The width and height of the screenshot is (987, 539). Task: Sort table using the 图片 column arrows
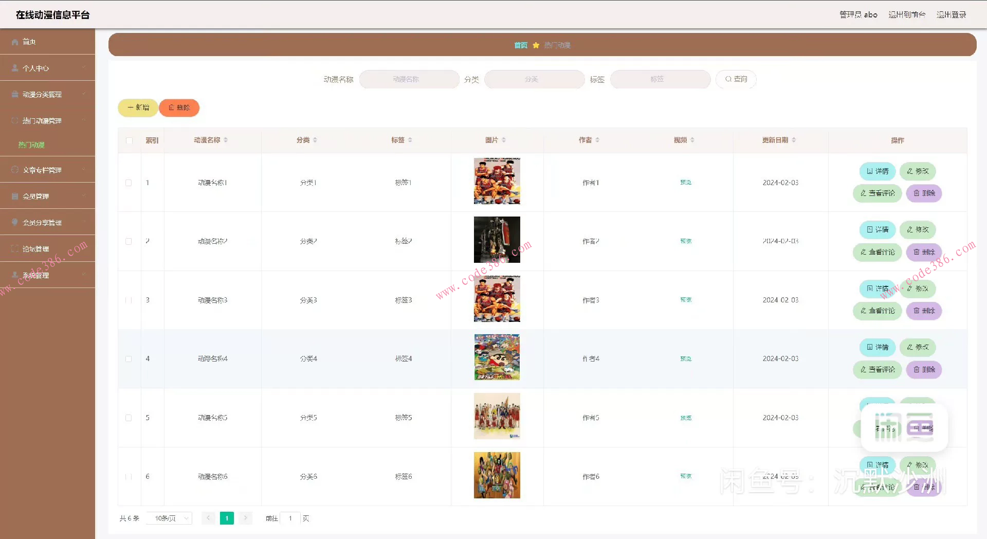point(504,140)
